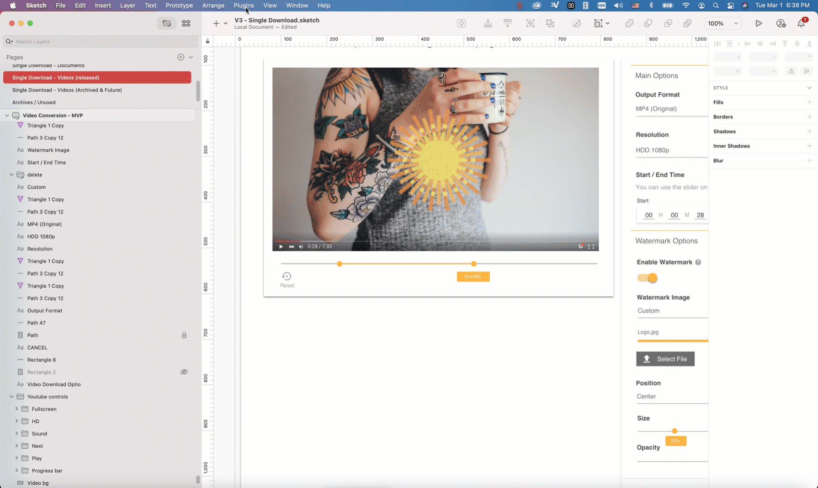Click the Backward (send backward) toolbar icon
The width and height of the screenshot is (818, 488).
508,23
